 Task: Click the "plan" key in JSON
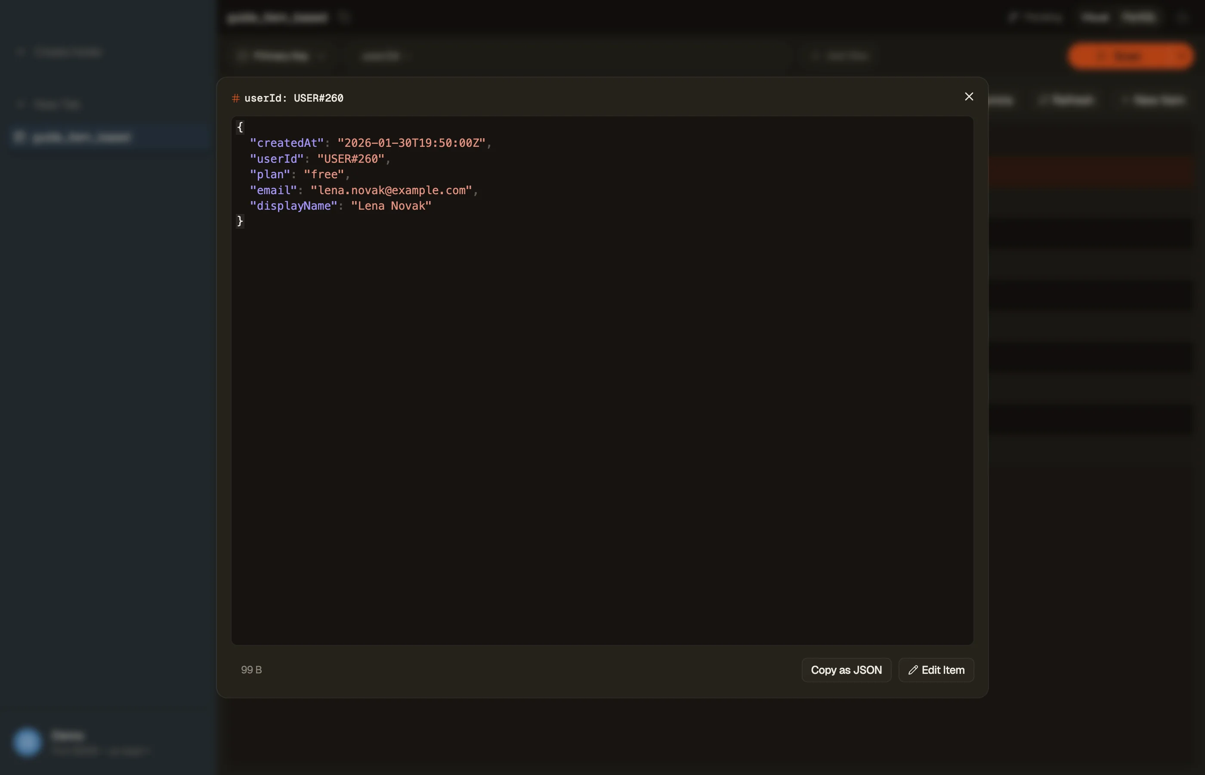[270, 175]
